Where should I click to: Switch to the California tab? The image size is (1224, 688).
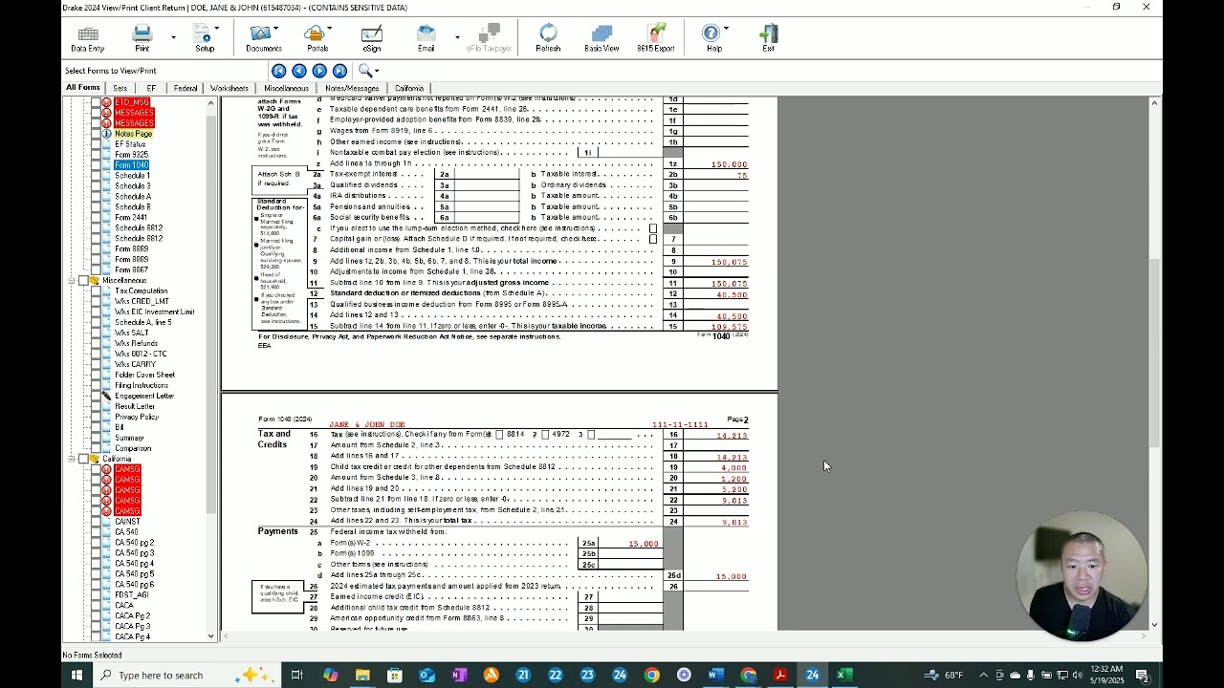point(409,88)
